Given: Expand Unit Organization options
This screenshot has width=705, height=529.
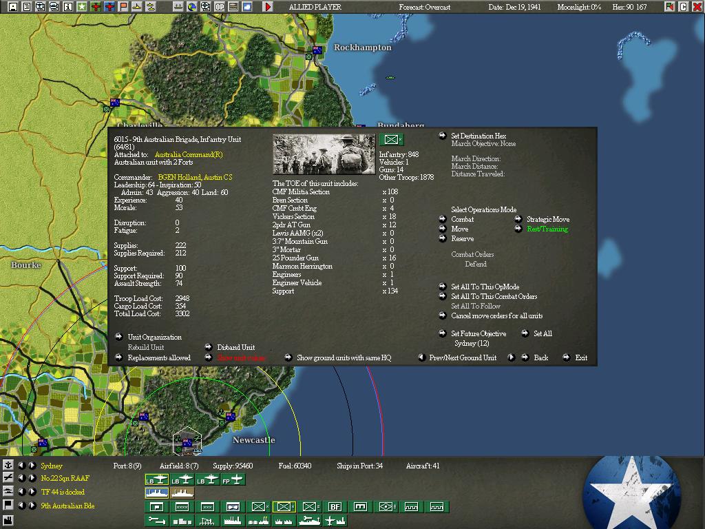Looking at the screenshot, I should pos(154,338).
